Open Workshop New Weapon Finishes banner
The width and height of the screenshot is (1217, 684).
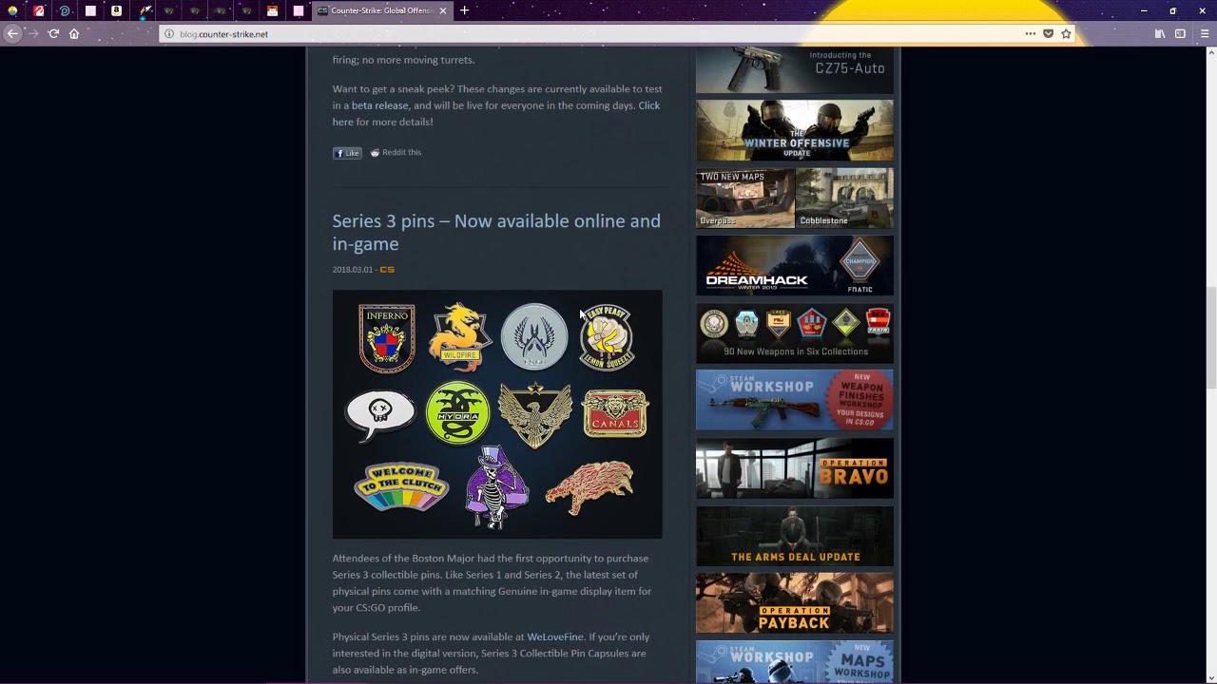click(x=795, y=400)
